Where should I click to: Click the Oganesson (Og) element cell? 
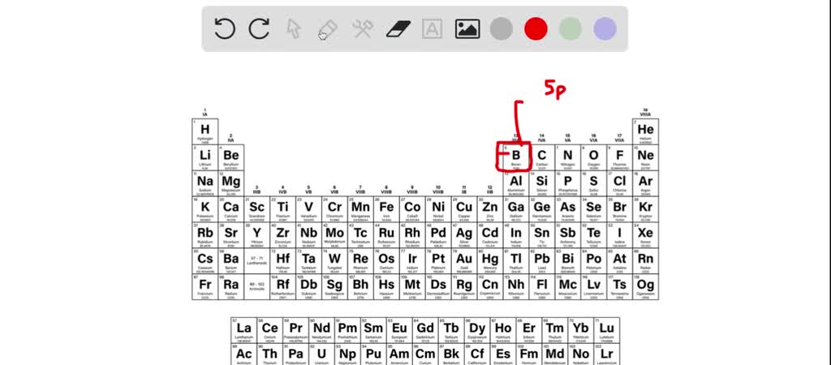tap(646, 287)
